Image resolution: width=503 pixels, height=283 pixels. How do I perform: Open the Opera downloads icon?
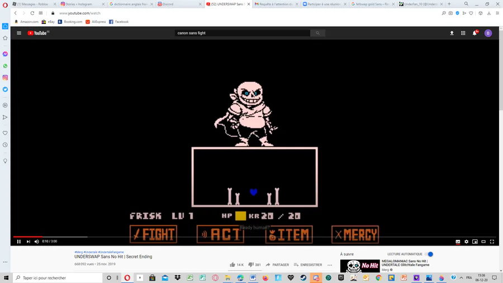tap(489, 13)
